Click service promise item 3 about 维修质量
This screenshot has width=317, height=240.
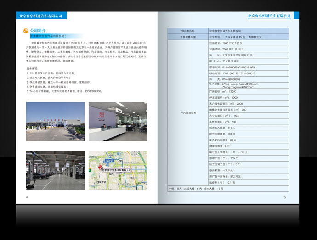click(x=59, y=82)
